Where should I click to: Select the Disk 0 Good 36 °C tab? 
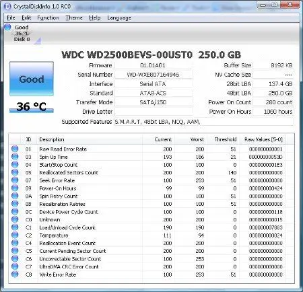(22, 34)
